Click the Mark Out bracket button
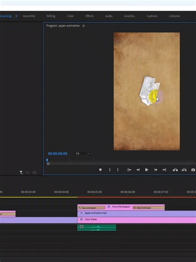 coord(118,170)
